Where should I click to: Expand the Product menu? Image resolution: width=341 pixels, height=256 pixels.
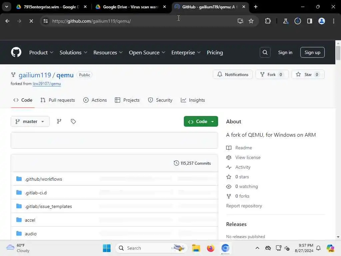[41, 52]
